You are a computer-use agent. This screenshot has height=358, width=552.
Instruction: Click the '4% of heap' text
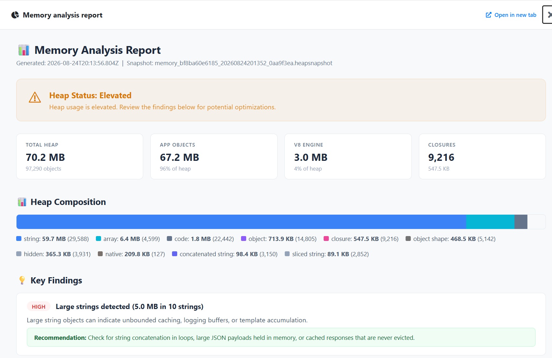tap(308, 169)
